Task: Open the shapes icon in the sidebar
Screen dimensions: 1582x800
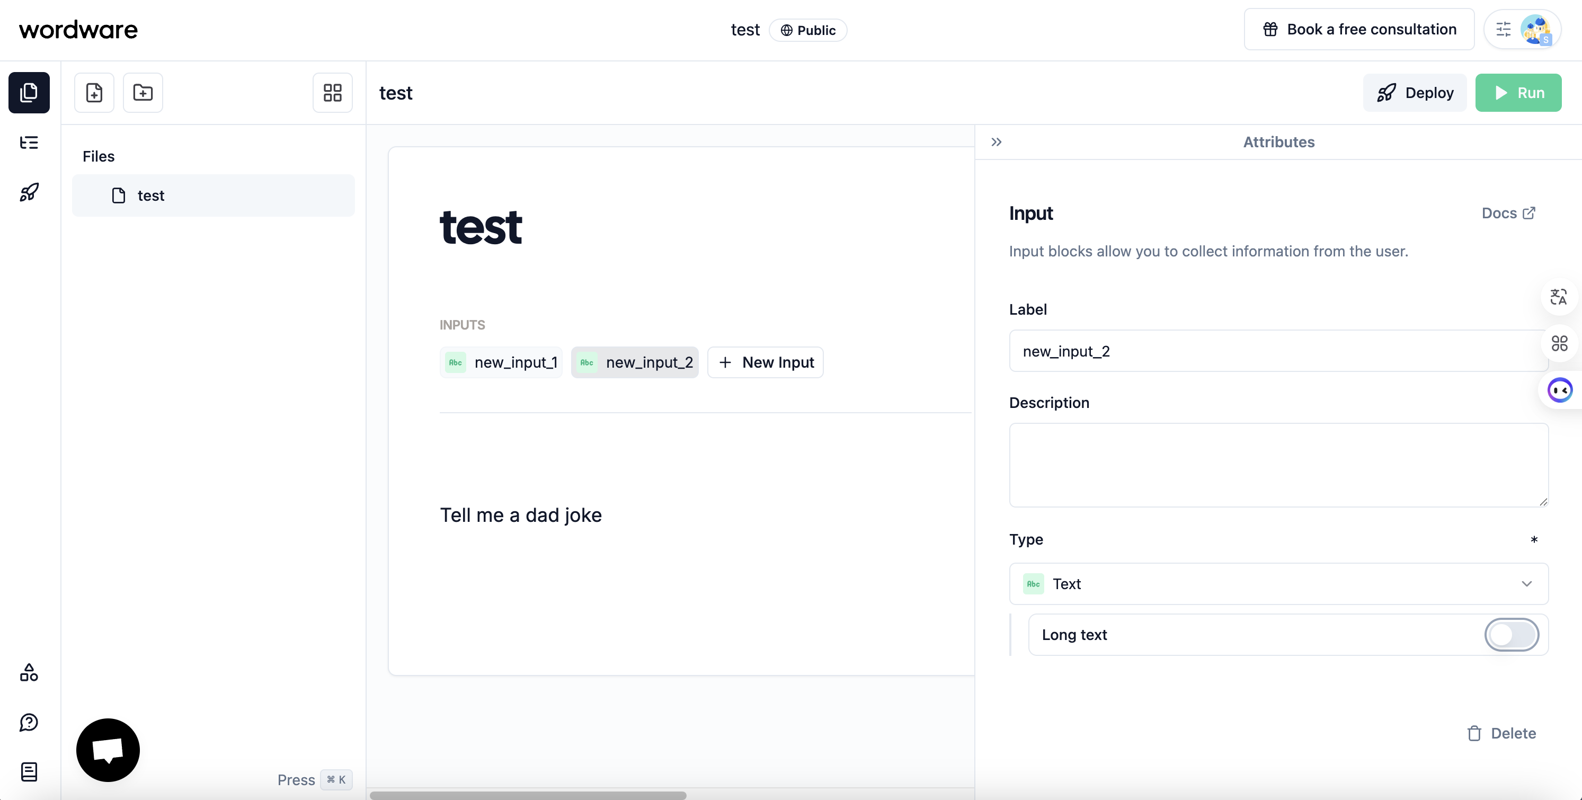Action: (x=29, y=672)
